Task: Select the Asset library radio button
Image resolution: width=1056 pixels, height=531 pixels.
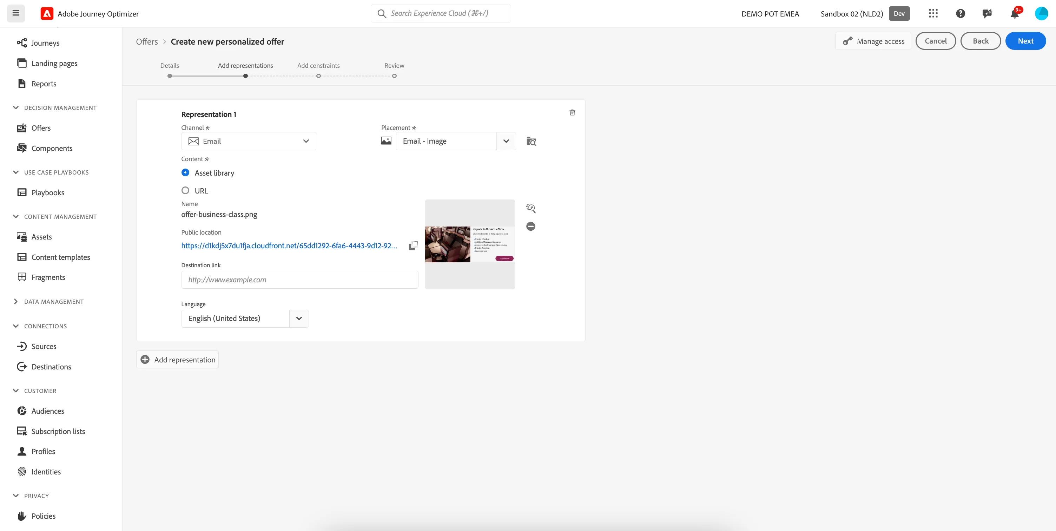Action: tap(185, 173)
